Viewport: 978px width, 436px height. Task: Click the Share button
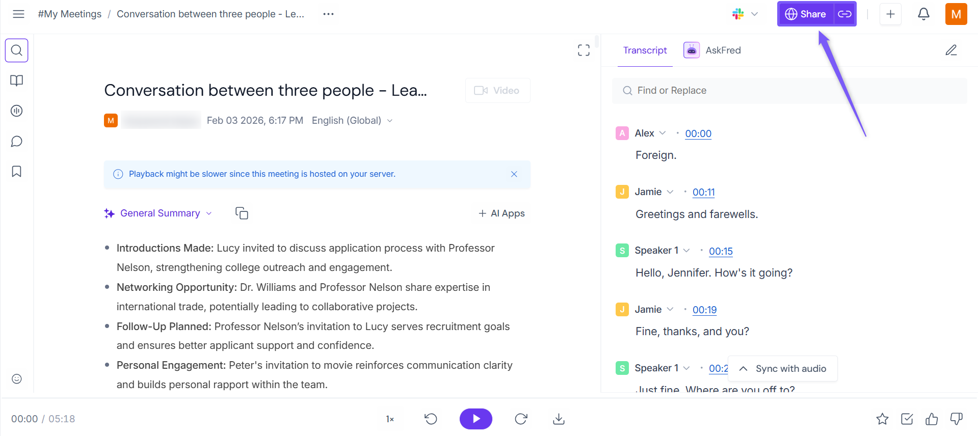pyautogui.click(x=805, y=14)
